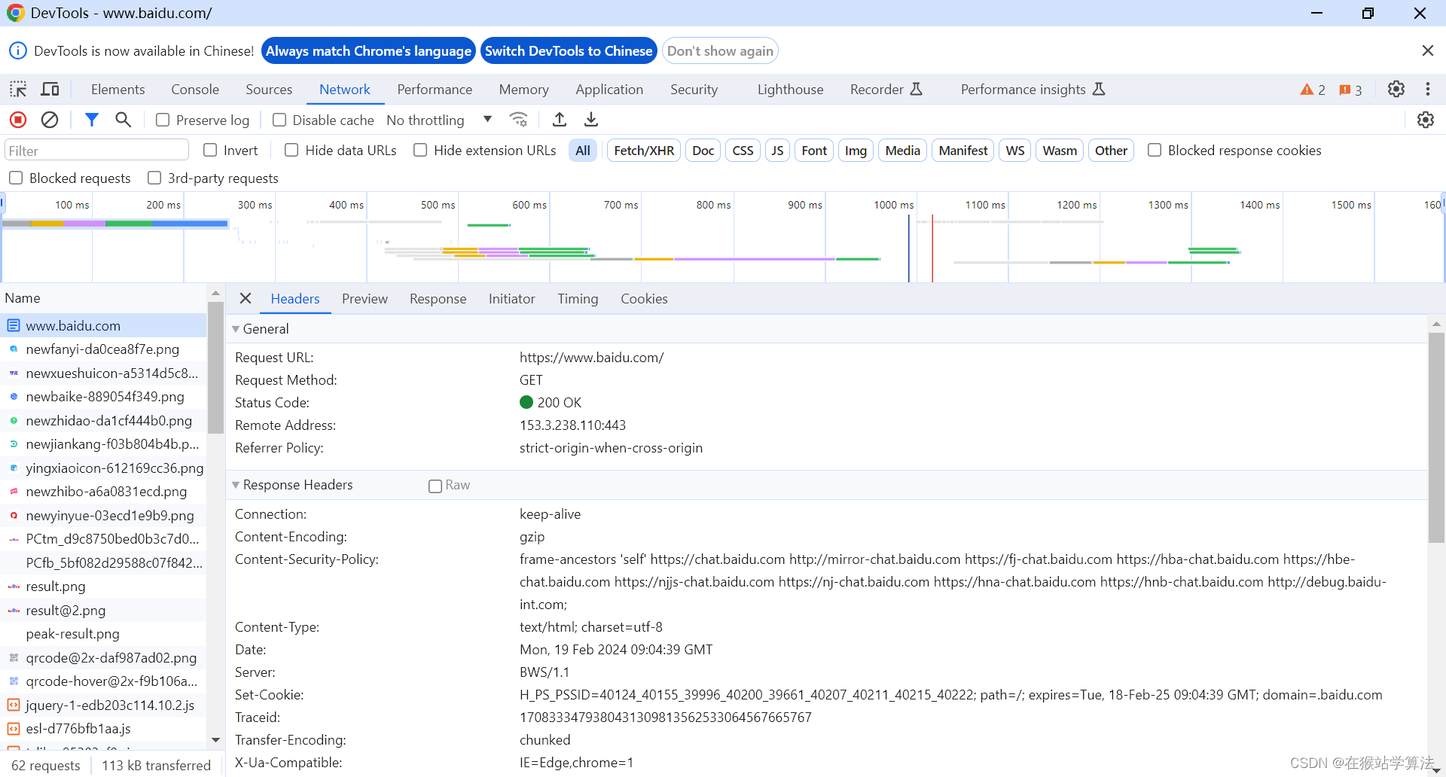Toggle Raw response headers checkbox
This screenshot has height=777, width=1446.
[x=435, y=486]
